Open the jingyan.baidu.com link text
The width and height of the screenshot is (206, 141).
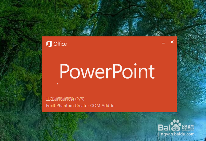[176, 134]
